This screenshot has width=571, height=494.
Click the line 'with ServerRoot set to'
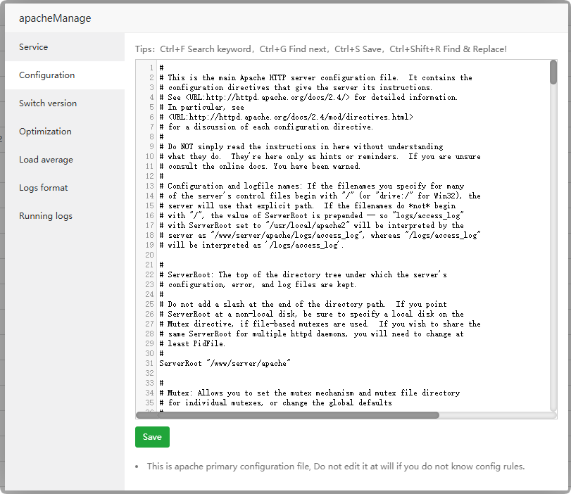click(x=311, y=225)
